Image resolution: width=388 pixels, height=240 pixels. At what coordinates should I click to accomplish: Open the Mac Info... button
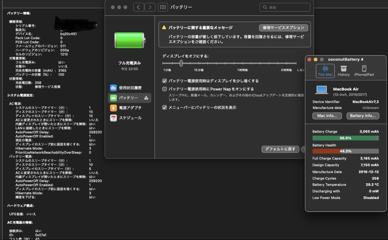327,116
